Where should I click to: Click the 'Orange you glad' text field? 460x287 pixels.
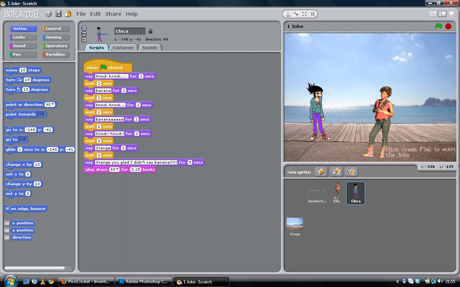(136, 163)
